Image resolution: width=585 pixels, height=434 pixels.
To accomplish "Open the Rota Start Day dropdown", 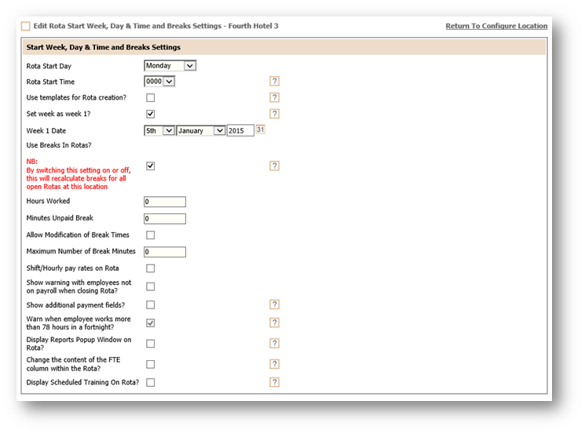I will 170,66.
